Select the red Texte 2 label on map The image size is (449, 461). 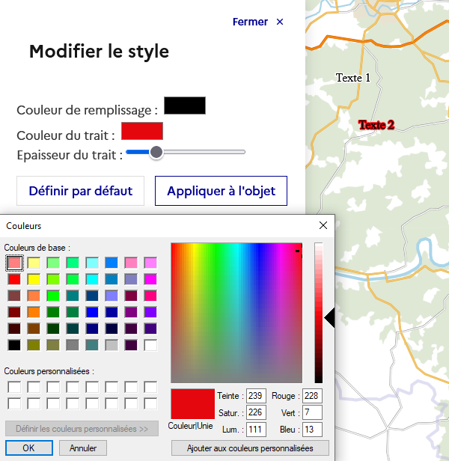pyautogui.click(x=376, y=125)
